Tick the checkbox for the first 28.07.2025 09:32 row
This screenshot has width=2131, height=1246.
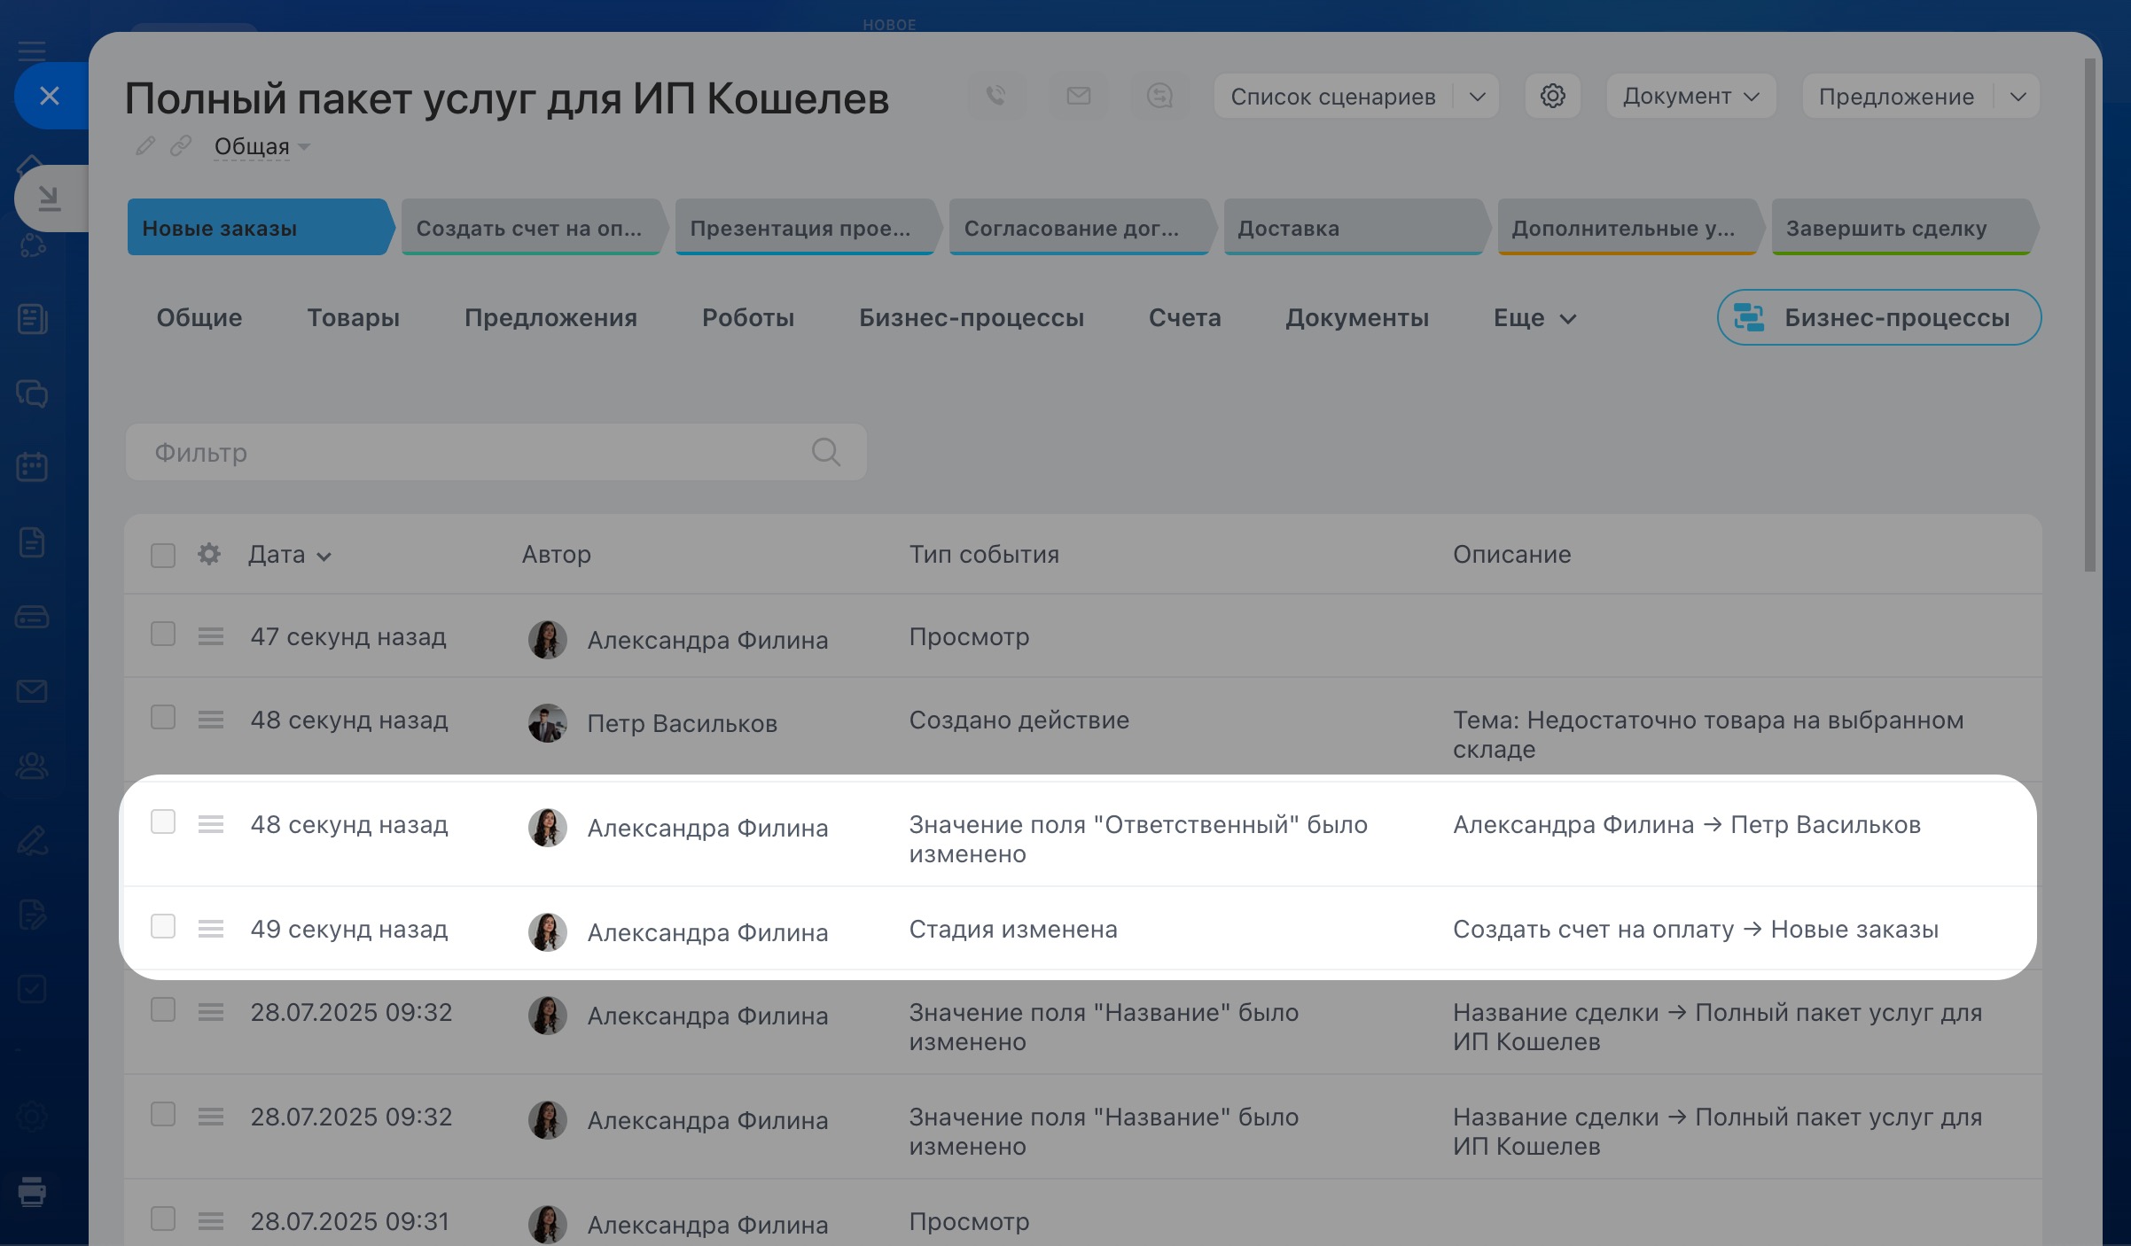163,1010
